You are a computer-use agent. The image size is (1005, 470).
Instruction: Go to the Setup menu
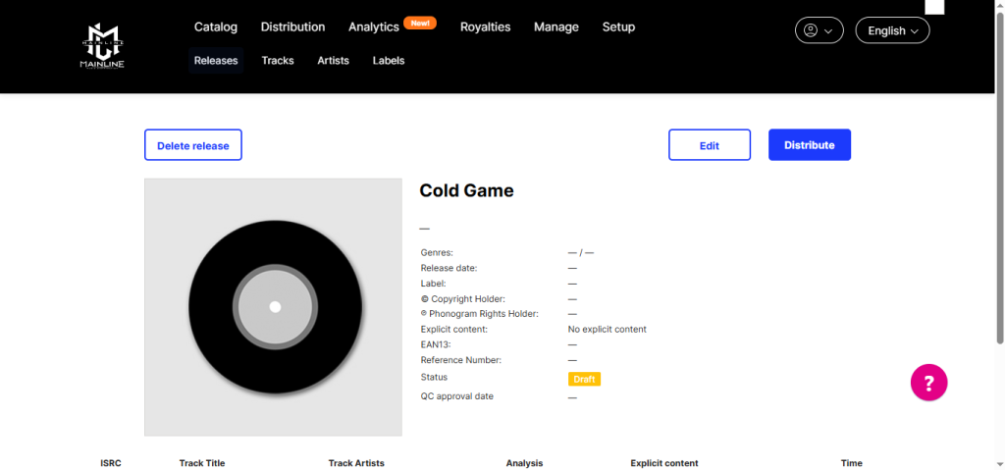(x=618, y=26)
